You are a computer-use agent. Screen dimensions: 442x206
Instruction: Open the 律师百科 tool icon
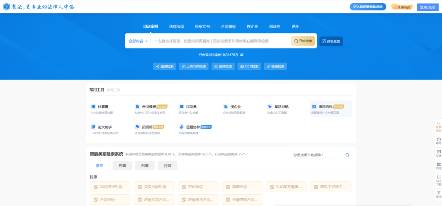314,107
